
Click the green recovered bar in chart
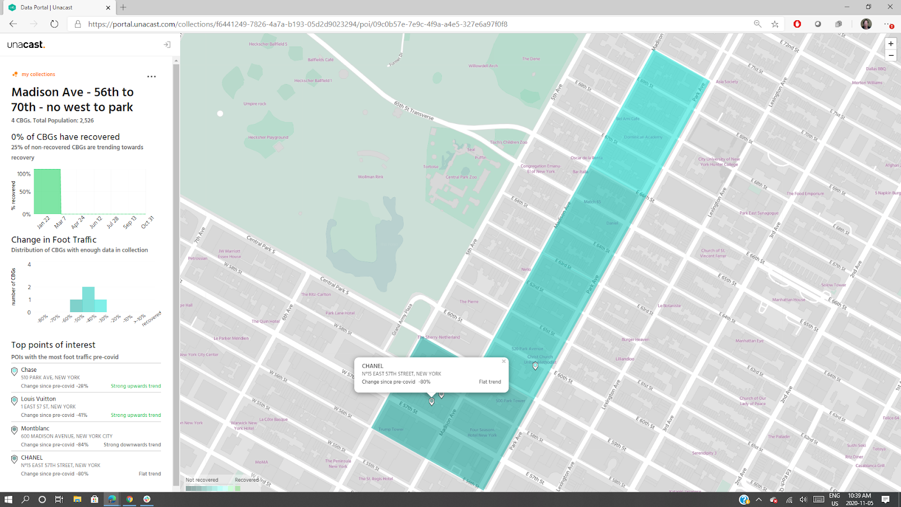(x=47, y=192)
